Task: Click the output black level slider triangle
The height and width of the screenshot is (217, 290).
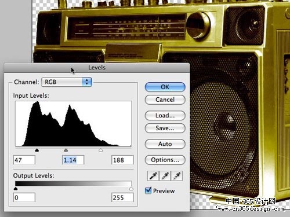Action: coord(16,189)
